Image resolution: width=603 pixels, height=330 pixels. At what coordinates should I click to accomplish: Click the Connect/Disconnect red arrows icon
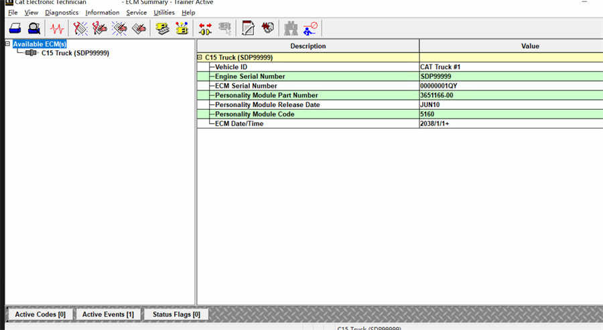[x=205, y=29]
